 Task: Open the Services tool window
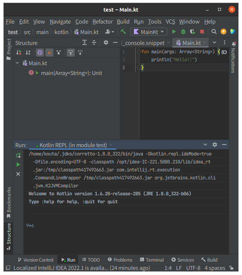click(x=183, y=260)
